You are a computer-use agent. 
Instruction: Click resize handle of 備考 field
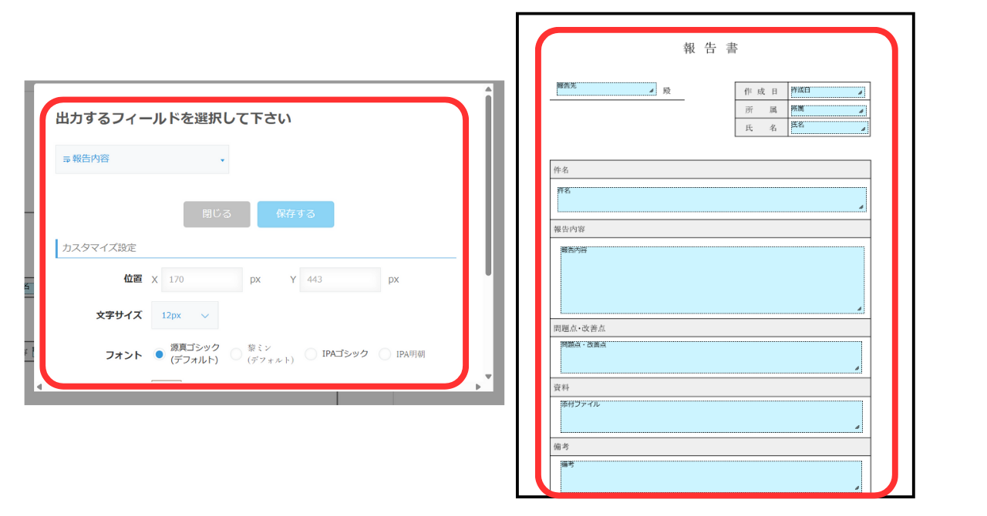tap(857, 488)
